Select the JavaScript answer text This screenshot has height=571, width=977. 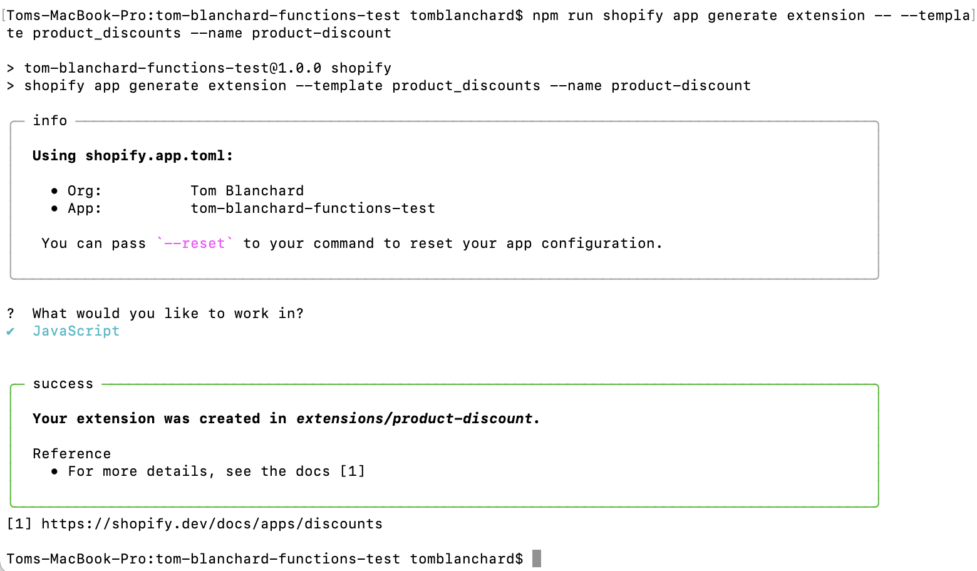(76, 331)
